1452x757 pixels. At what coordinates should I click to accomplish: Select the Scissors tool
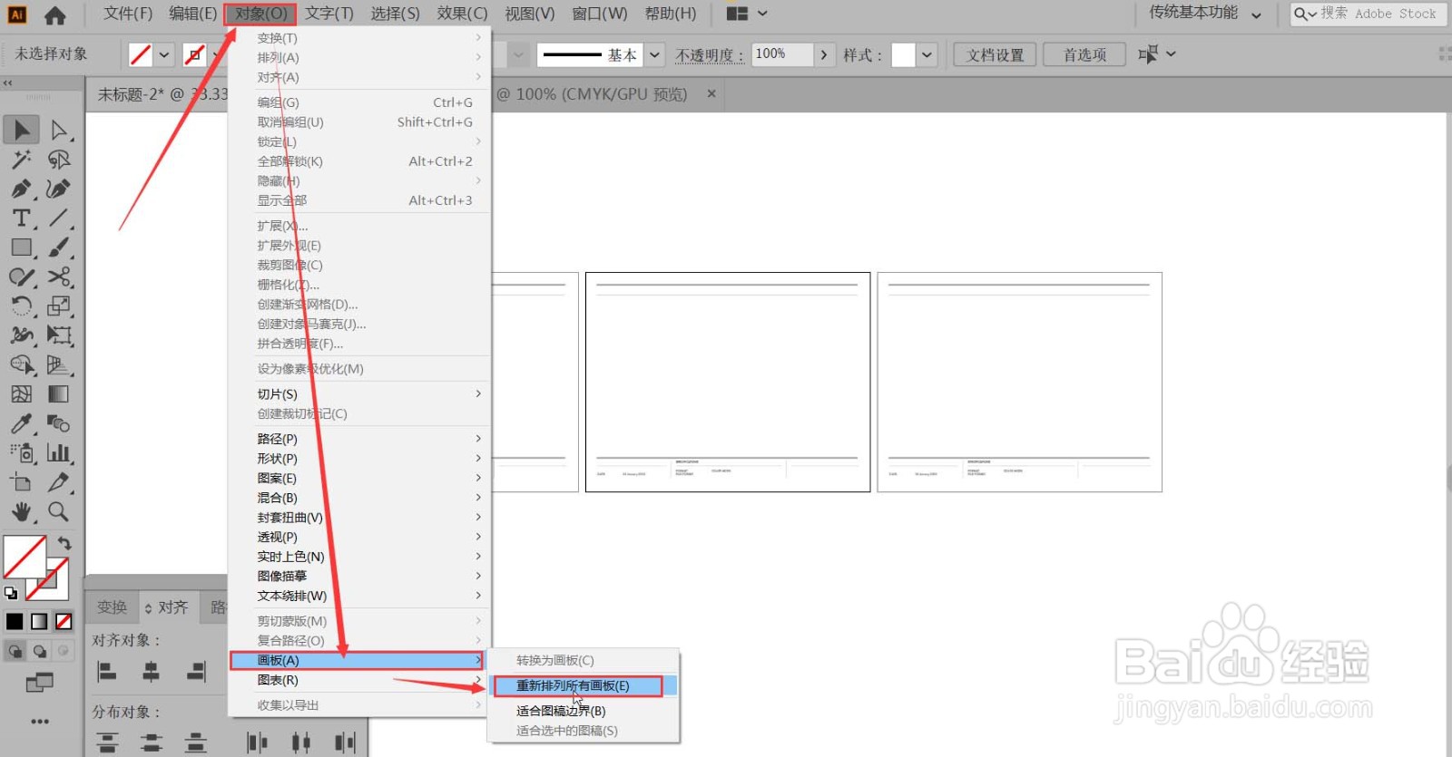(x=59, y=277)
